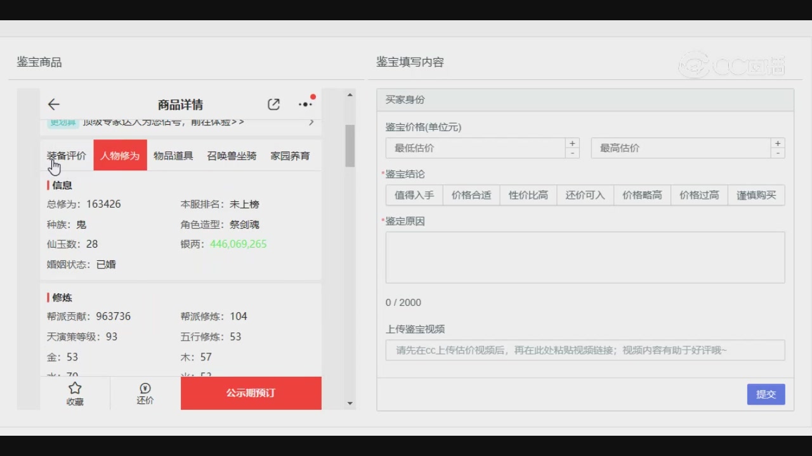Open the 物品道具 tab
The image size is (812, 456).
click(173, 156)
